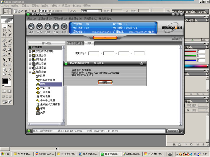
Task: Click the color spectrum ramp bar
Action: 196,66
